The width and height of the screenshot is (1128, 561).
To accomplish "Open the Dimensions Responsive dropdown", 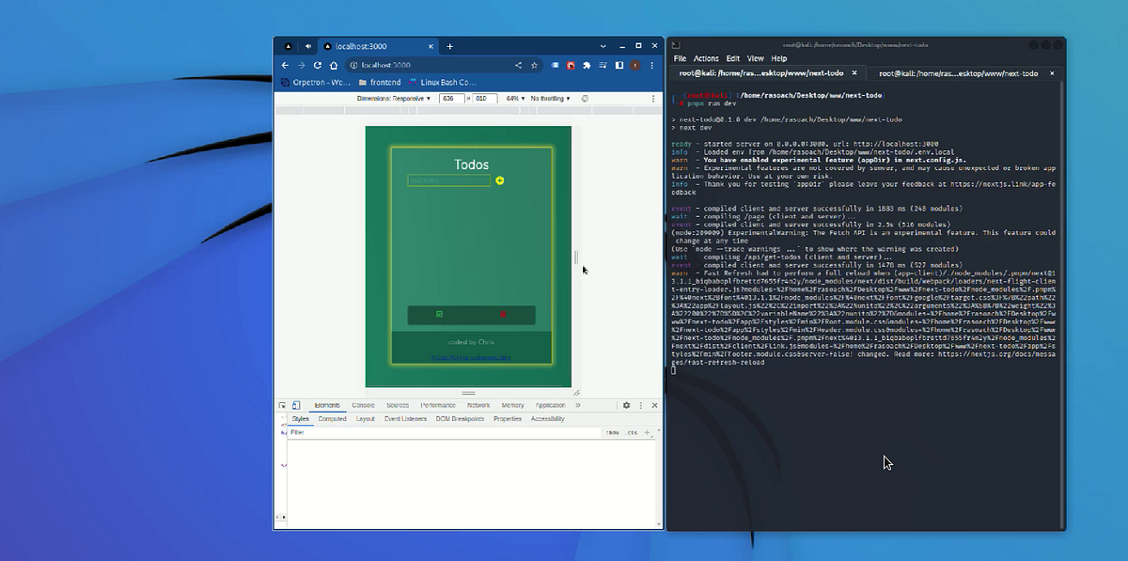I will (x=391, y=100).
